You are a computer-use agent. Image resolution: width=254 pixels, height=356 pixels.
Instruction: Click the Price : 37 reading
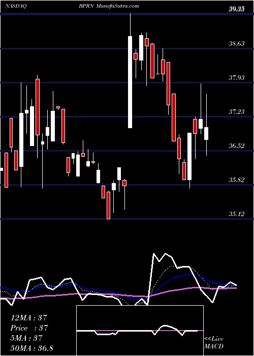(x=29, y=328)
